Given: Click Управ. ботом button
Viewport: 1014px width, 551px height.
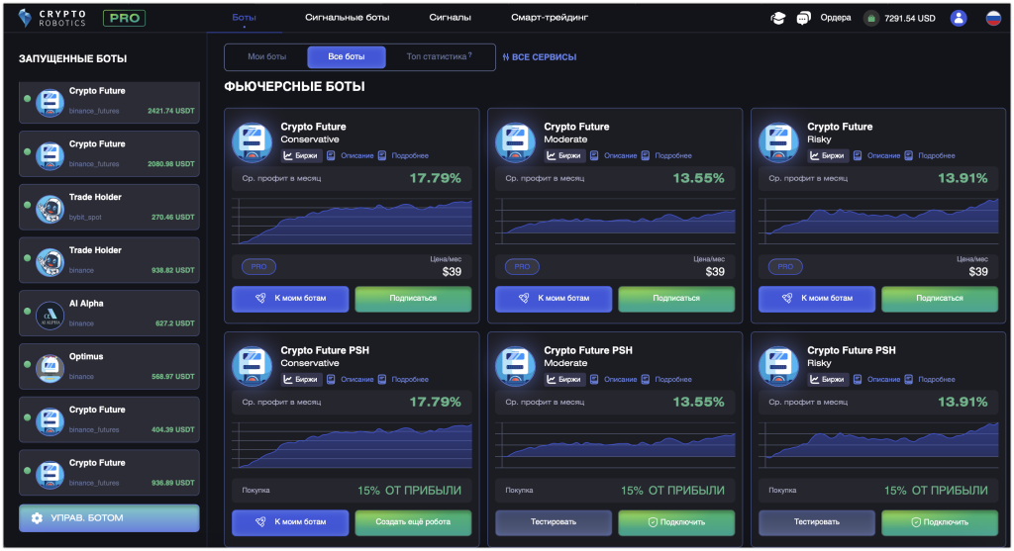Looking at the screenshot, I should 109,518.
